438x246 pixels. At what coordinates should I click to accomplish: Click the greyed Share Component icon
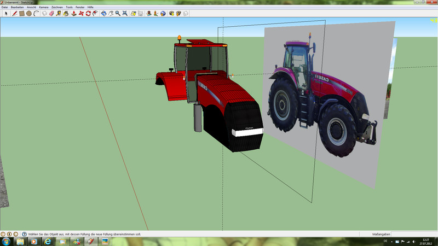point(186,13)
